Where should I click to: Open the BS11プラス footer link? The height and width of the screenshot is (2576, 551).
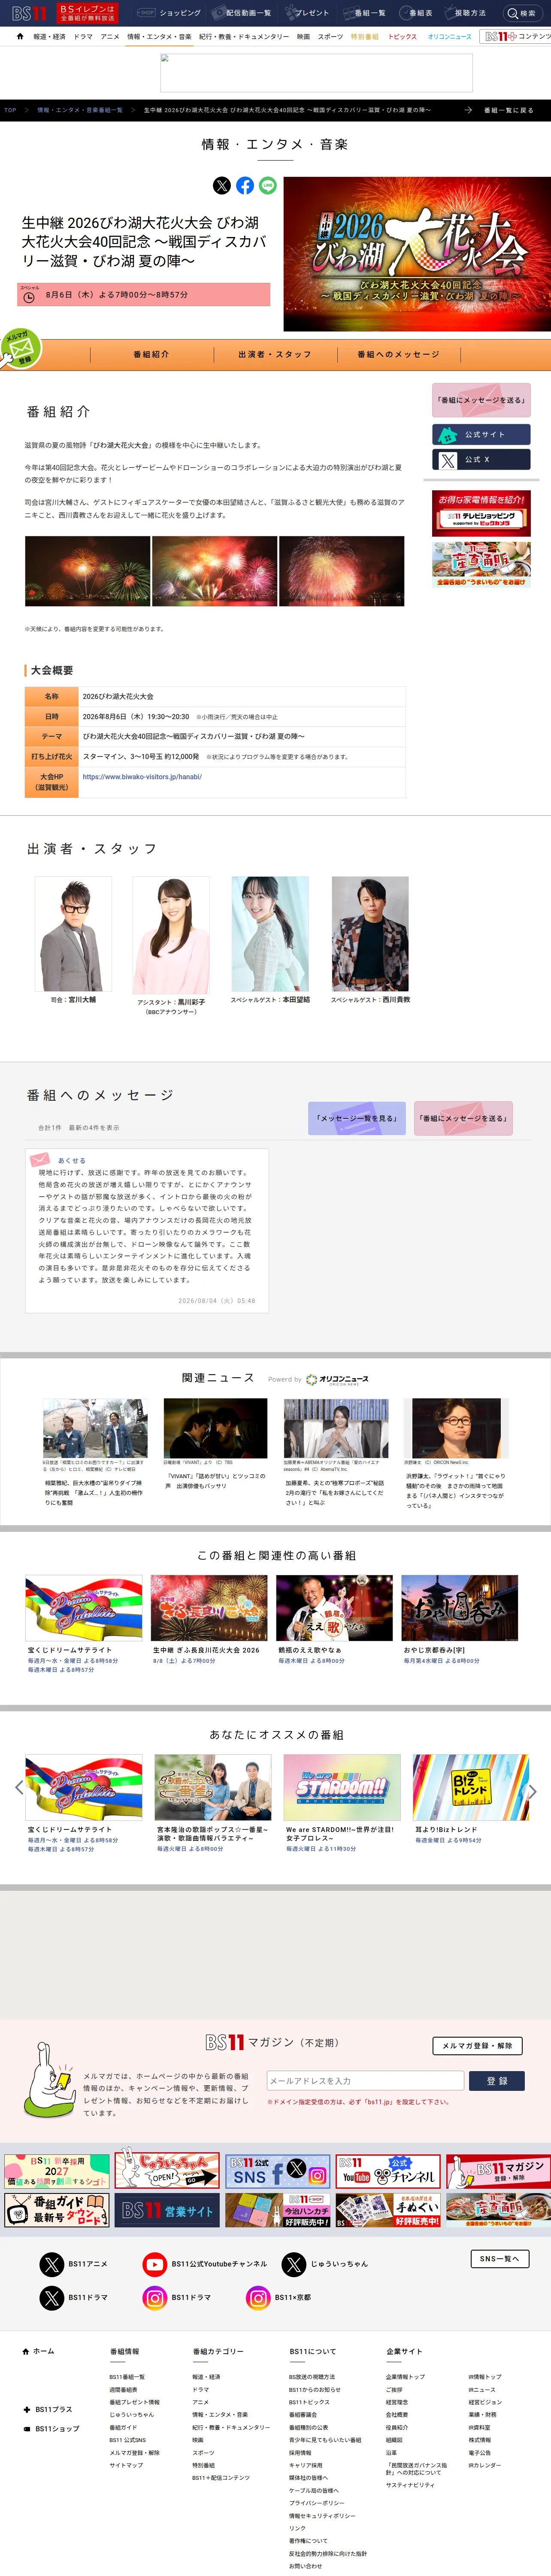point(53,2409)
